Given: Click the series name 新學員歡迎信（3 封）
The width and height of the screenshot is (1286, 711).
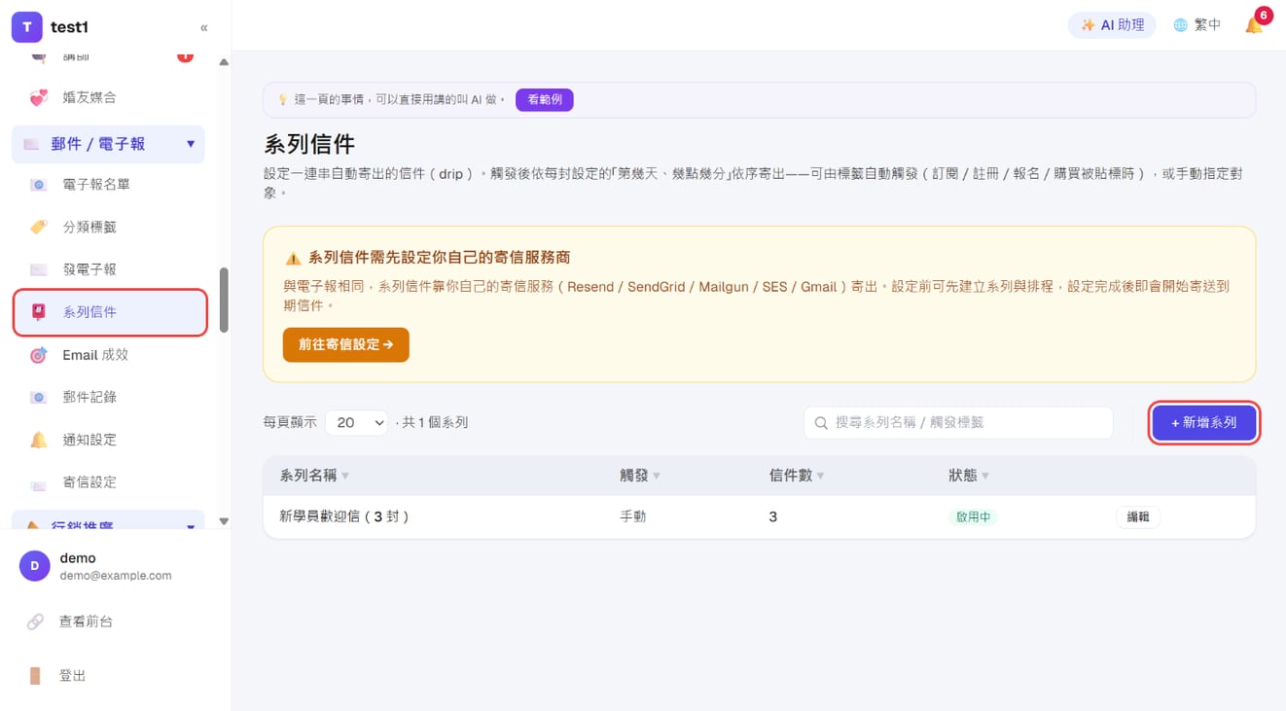Looking at the screenshot, I should pos(344,517).
